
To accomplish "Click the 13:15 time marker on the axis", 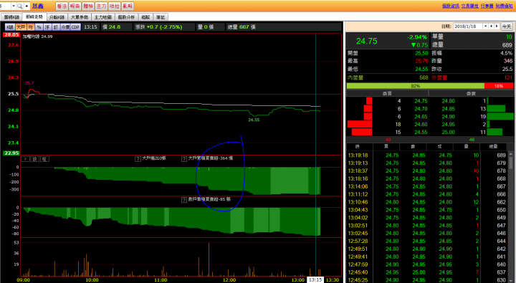I will pyautogui.click(x=315, y=279).
